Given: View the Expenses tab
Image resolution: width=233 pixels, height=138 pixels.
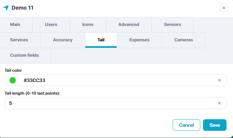Looking at the screenshot, I should pyautogui.click(x=139, y=40).
